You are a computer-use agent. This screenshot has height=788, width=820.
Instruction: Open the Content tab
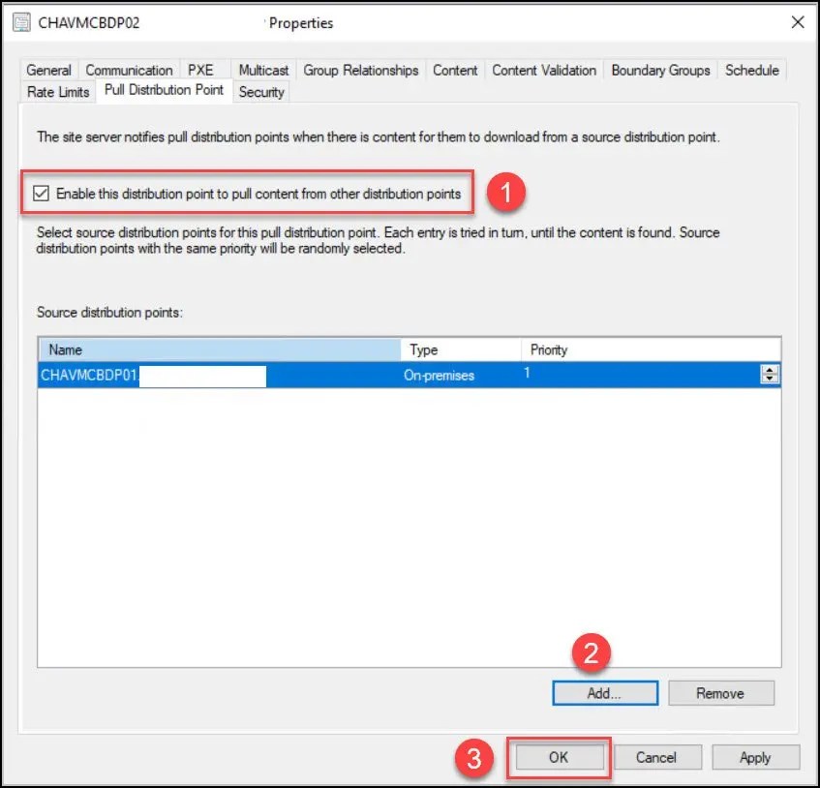coord(454,70)
